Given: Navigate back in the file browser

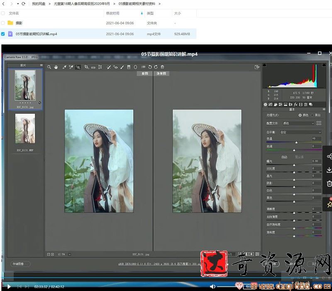Looking at the screenshot, I should [x=3, y=4].
